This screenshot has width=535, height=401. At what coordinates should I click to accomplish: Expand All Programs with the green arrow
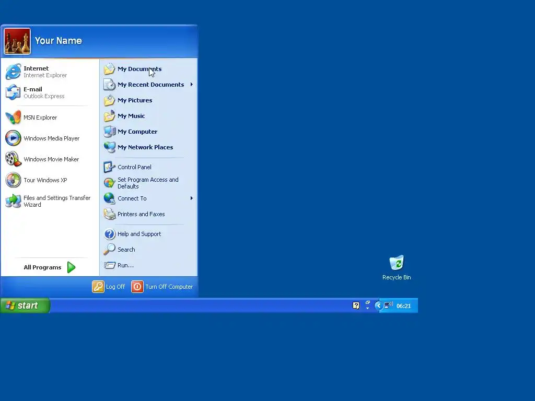pos(71,267)
